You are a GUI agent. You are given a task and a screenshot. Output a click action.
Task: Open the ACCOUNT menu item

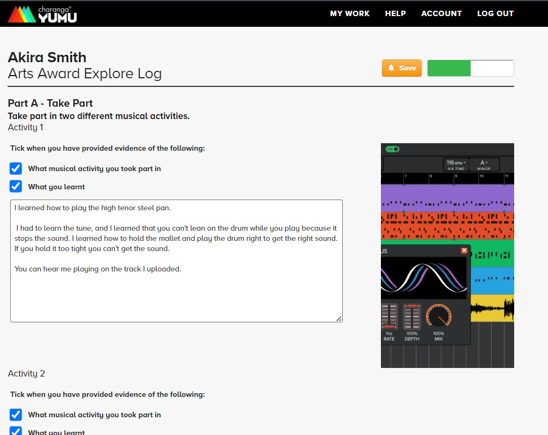tap(441, 13)
